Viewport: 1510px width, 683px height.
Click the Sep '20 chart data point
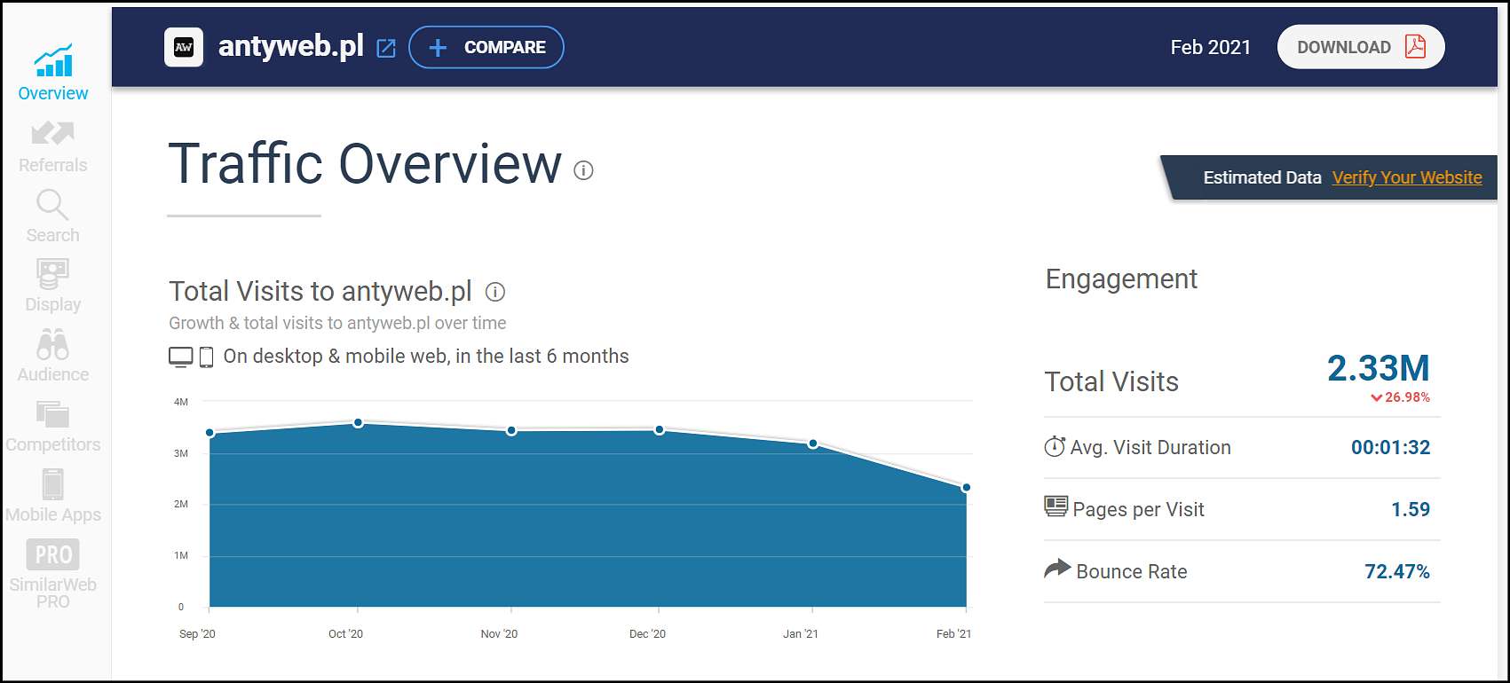tap(210, 433)
